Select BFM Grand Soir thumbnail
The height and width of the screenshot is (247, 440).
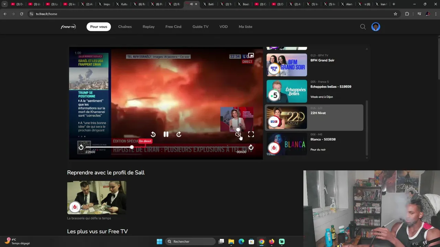pos(287,65)
